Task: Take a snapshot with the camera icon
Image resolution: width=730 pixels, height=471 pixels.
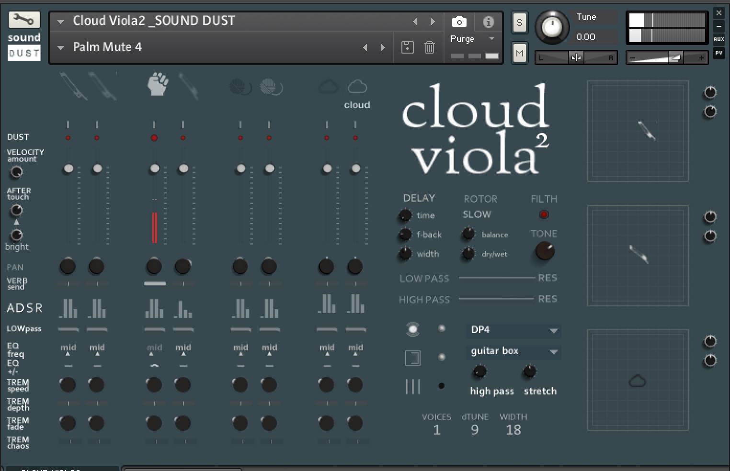Action: point(459,22)
